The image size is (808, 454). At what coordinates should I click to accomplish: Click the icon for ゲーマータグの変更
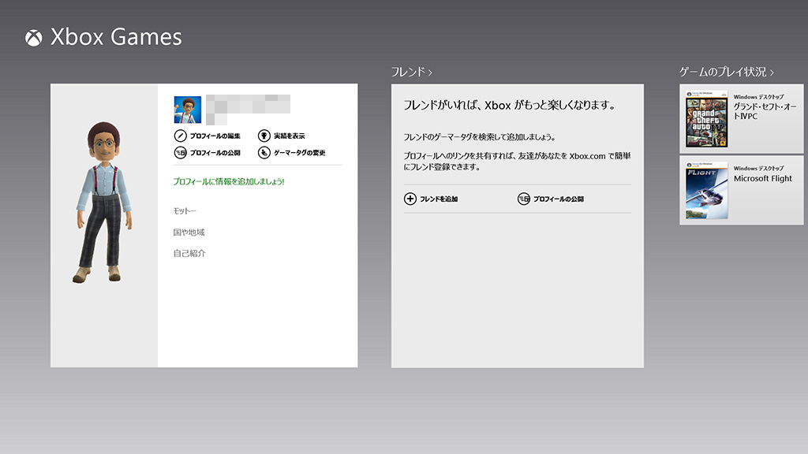[264, 153]
